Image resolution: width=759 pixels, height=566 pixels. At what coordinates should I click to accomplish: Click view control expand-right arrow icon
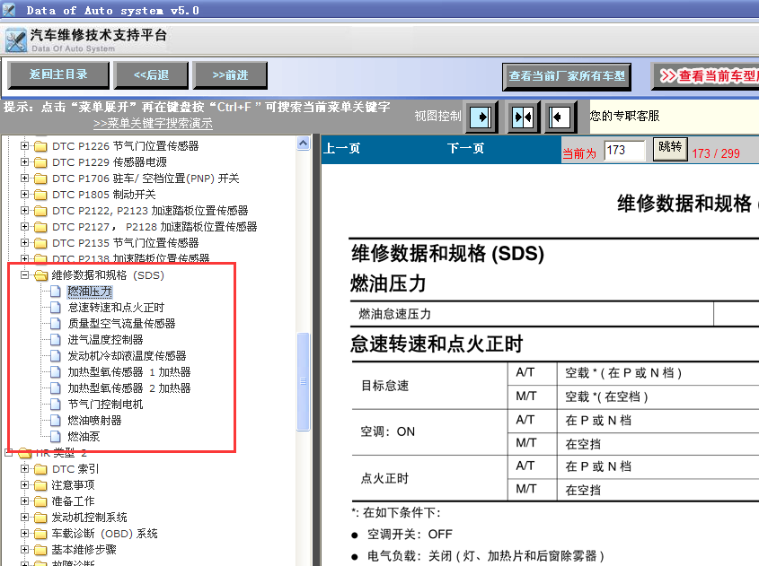481,116
